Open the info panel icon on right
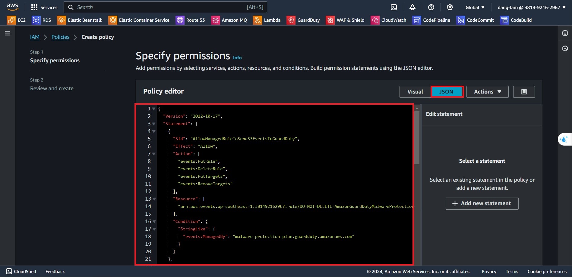 pyautogui.click(x=565, y=33)
